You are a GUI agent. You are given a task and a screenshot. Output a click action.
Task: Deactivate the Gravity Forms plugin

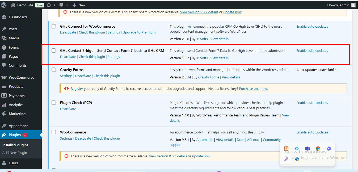click(x=83, y=76)
